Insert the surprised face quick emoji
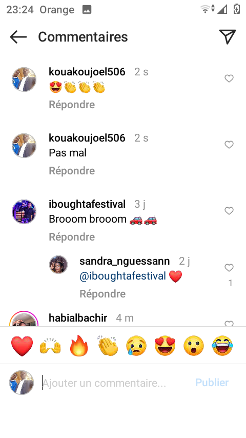 pyautogui.click(x=194, y=346)
